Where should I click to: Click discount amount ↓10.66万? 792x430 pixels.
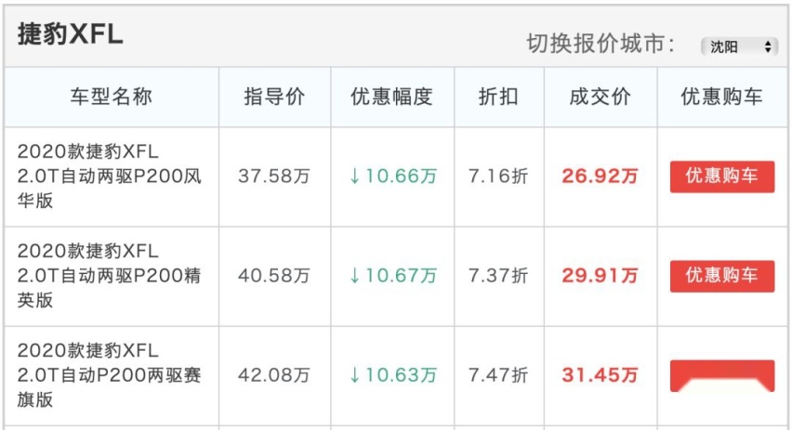tap(392, 176)
